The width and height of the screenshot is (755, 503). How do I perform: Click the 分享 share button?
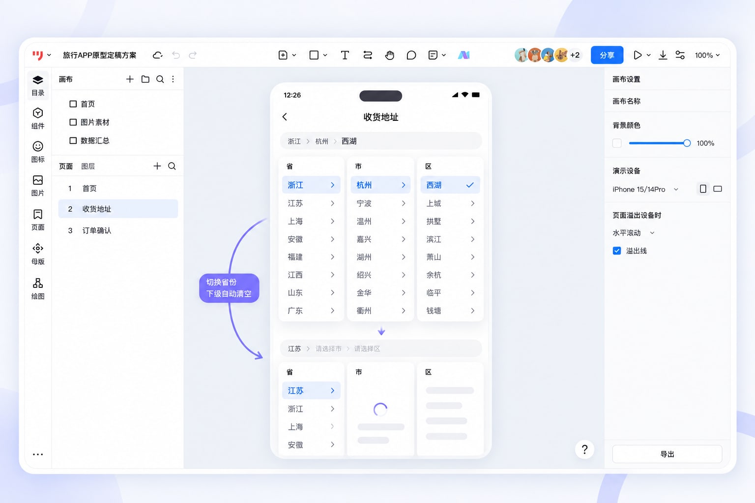pos(607,55)
